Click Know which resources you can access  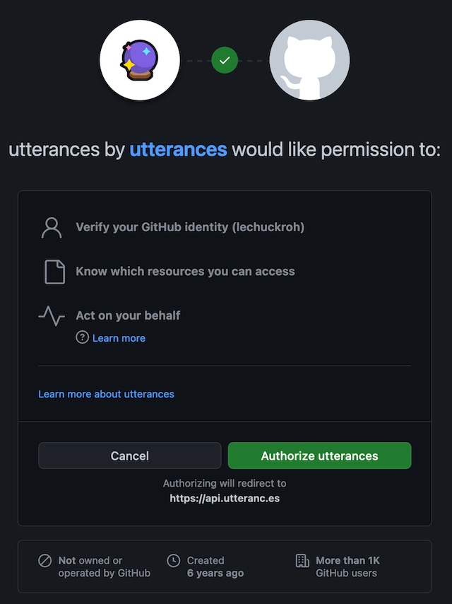pos(185,272)
